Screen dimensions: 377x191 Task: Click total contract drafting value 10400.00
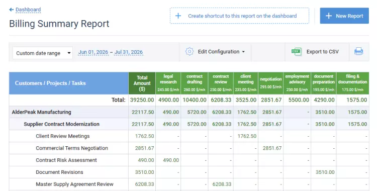195,100
